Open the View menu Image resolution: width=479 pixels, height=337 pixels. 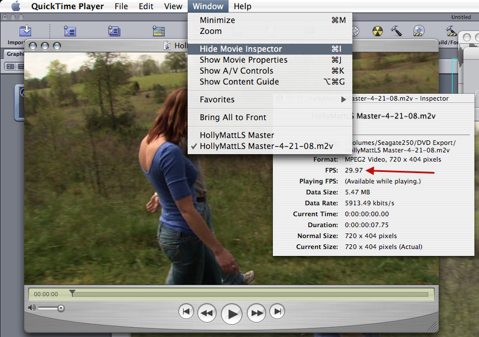click(173, 6)
